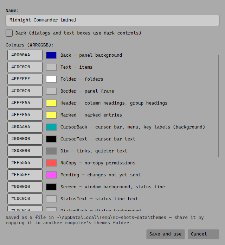Click the CursorBack hex field

(25, 127)
